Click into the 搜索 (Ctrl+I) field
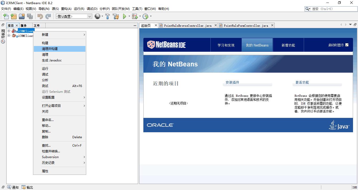The width and height of the screenshot is (358, 190). coord(334,9)
